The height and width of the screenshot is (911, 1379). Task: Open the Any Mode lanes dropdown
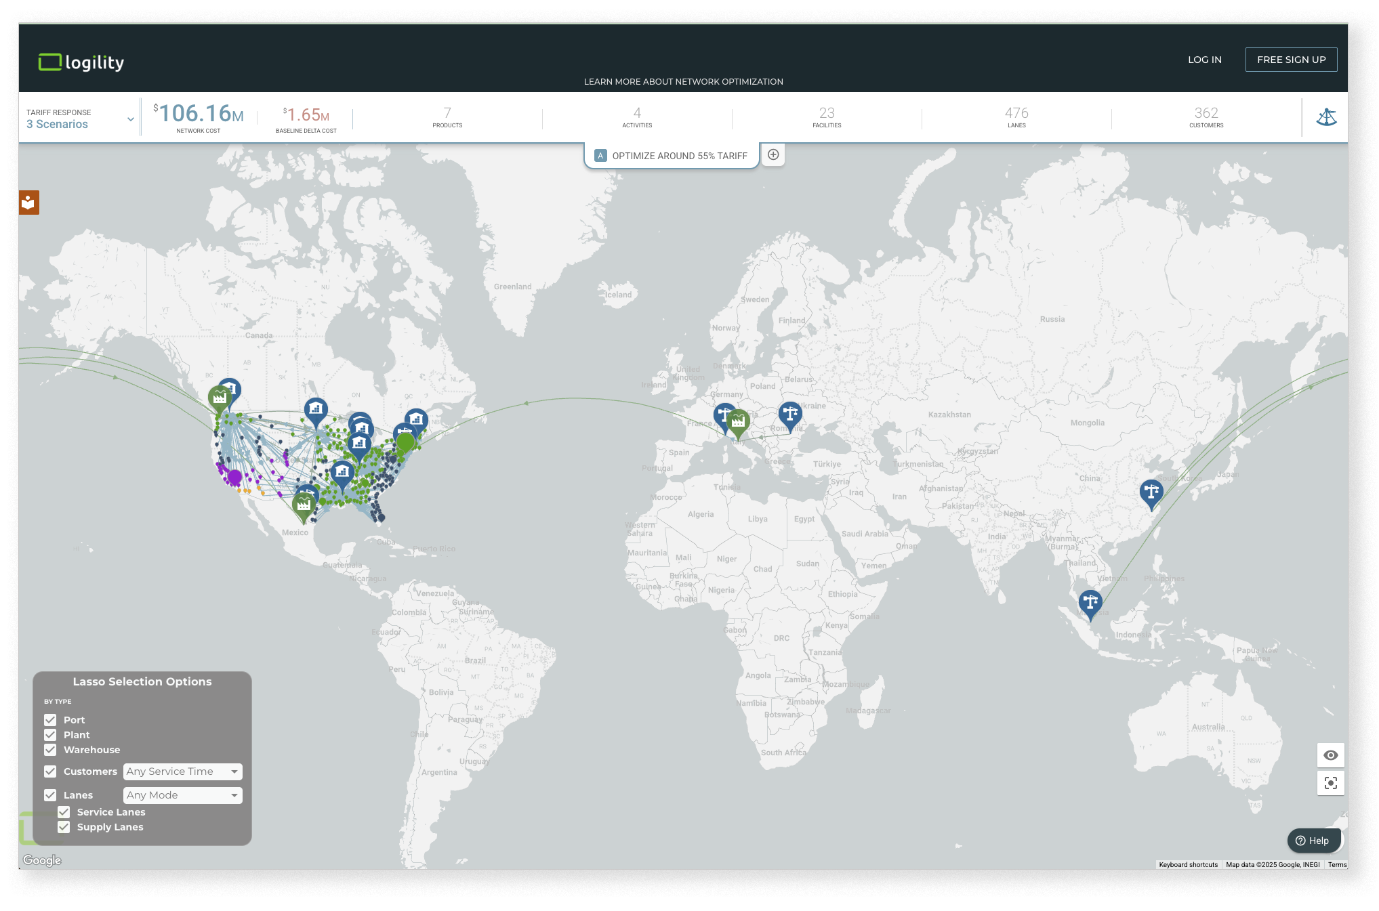pos(182,795)
